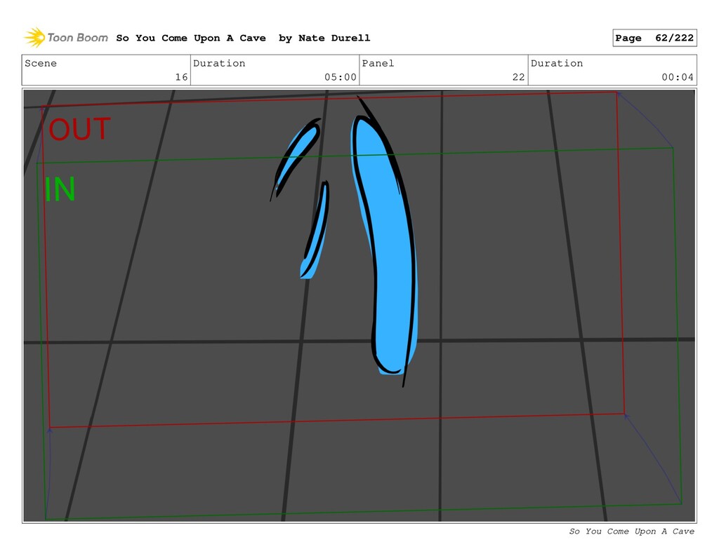Click the Toon Boom logo
The image size is (719, 556).
tap(66, 38)
